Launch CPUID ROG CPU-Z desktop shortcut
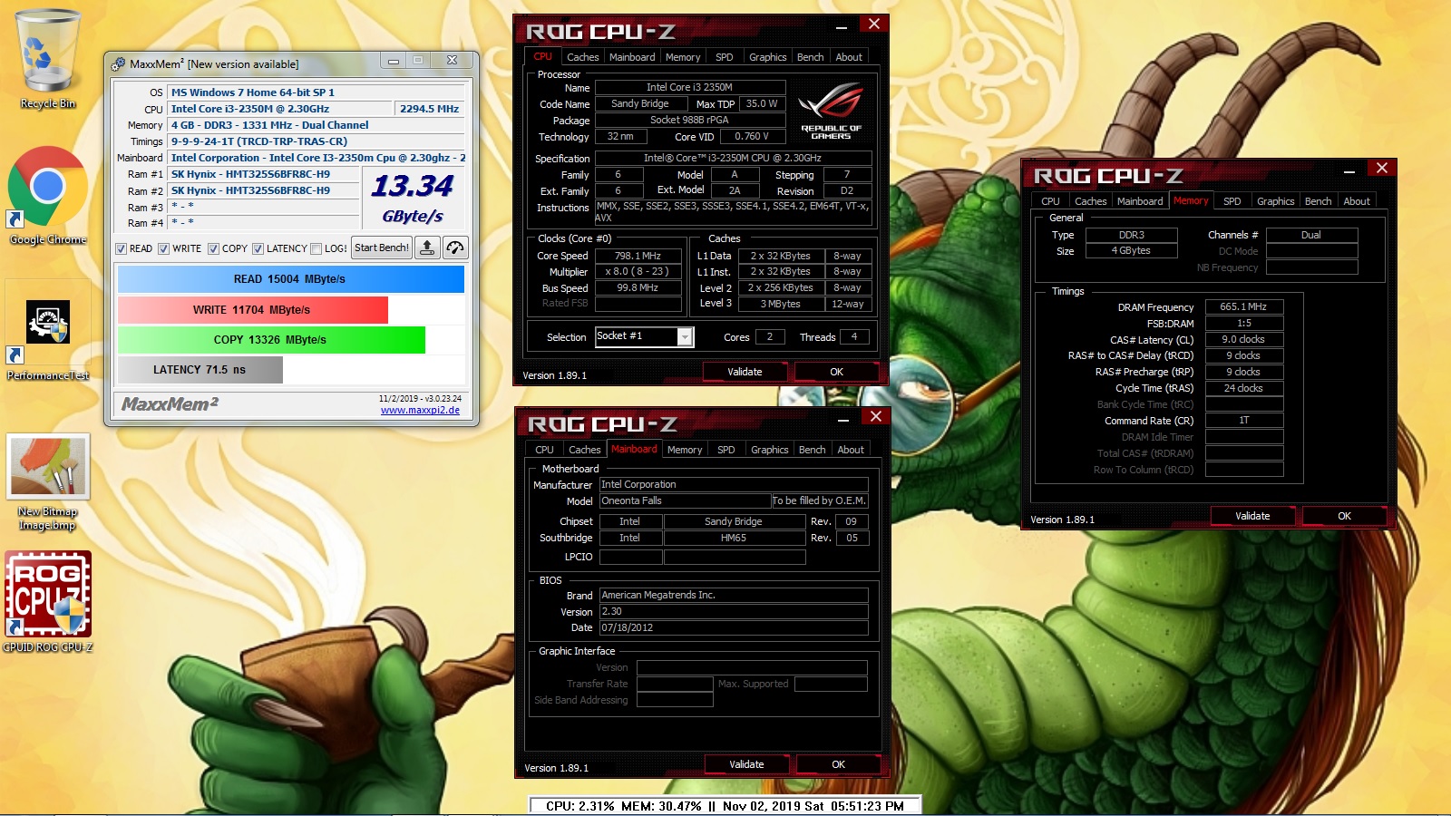This screenshot has height=816, width=1451. pos(48,601)
